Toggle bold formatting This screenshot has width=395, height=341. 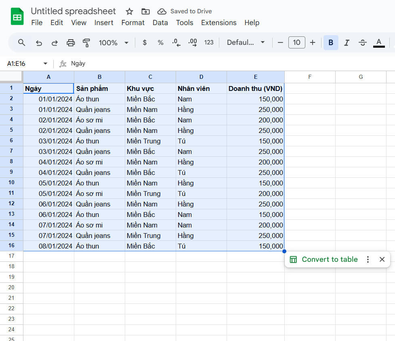331,42
